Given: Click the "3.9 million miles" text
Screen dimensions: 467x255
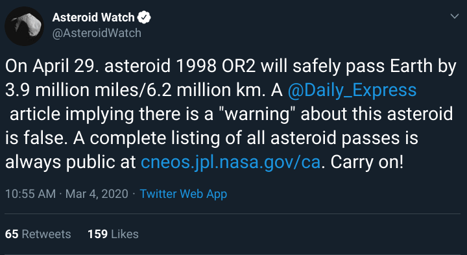Looking at the screenshot, I should tap(71, 90).
